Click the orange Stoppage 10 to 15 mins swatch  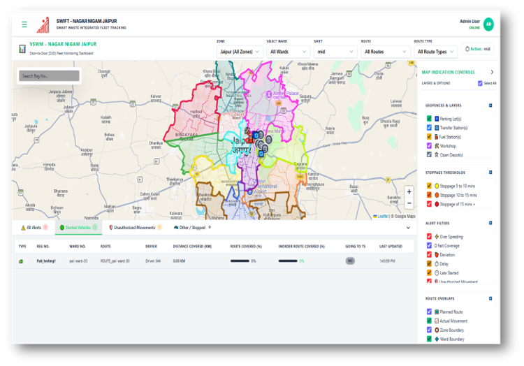point(437,195)
